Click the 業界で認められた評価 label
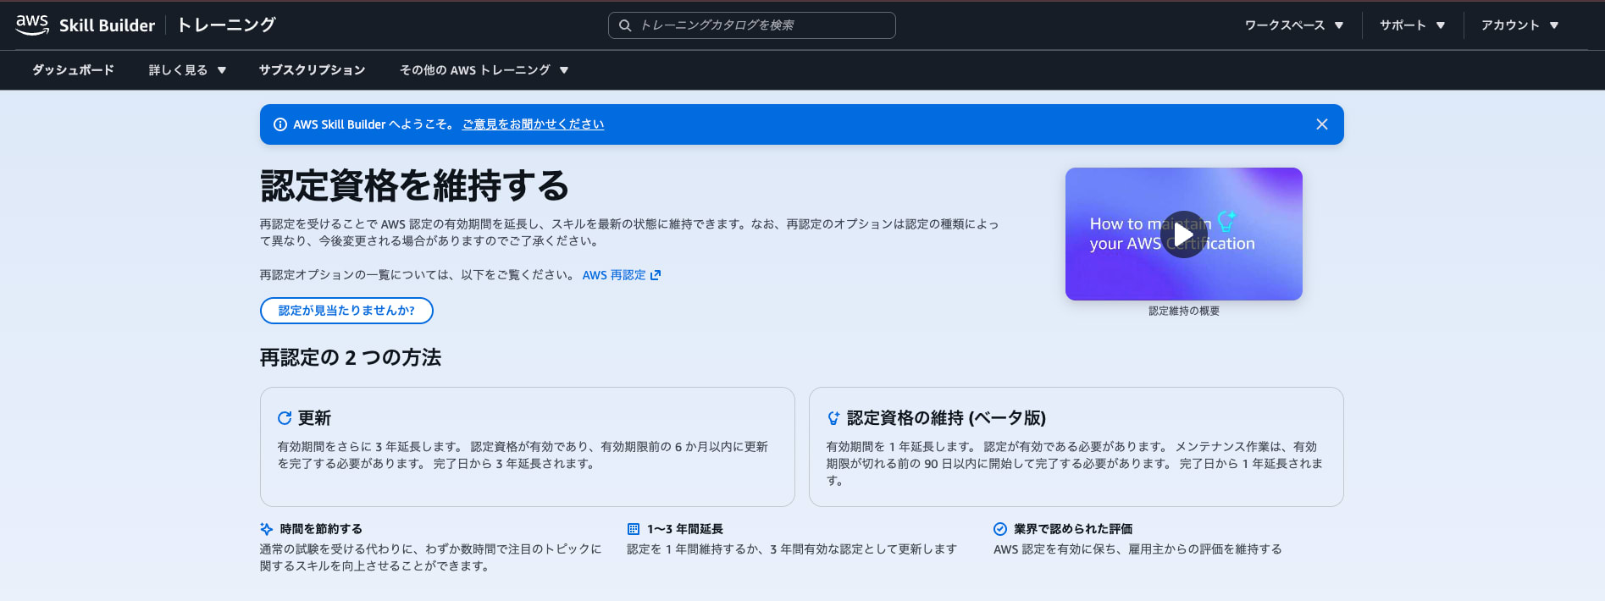Image resolution: width=1605 pixels, height=601 pixels. click(x=1073, y=529)
